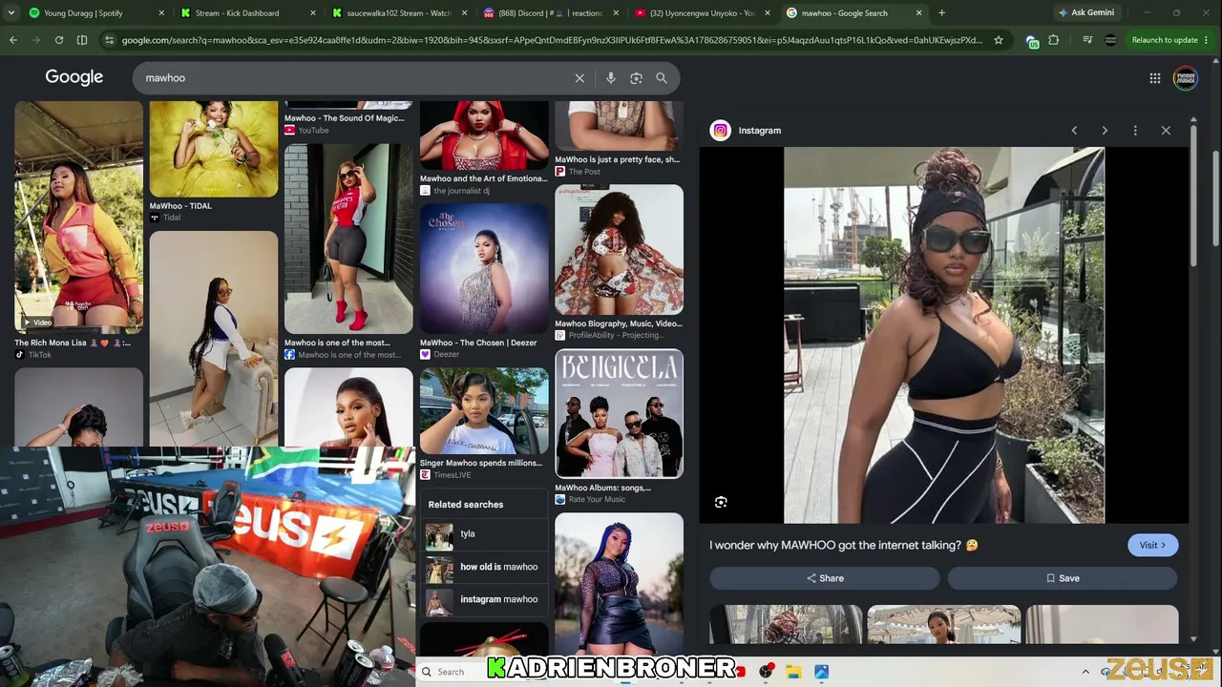Image resolution: width=1222 pixels, height=687 pixels.
Task: Open File Explorer from the taskbar
Action: pyautogui.click(x=793, y=672)
